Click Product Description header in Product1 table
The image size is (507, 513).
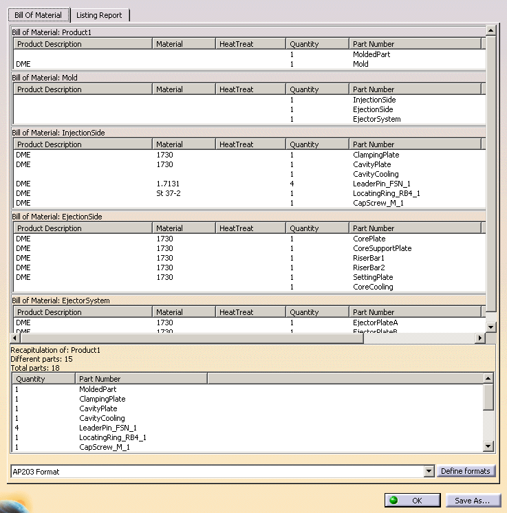click(83, 44)
